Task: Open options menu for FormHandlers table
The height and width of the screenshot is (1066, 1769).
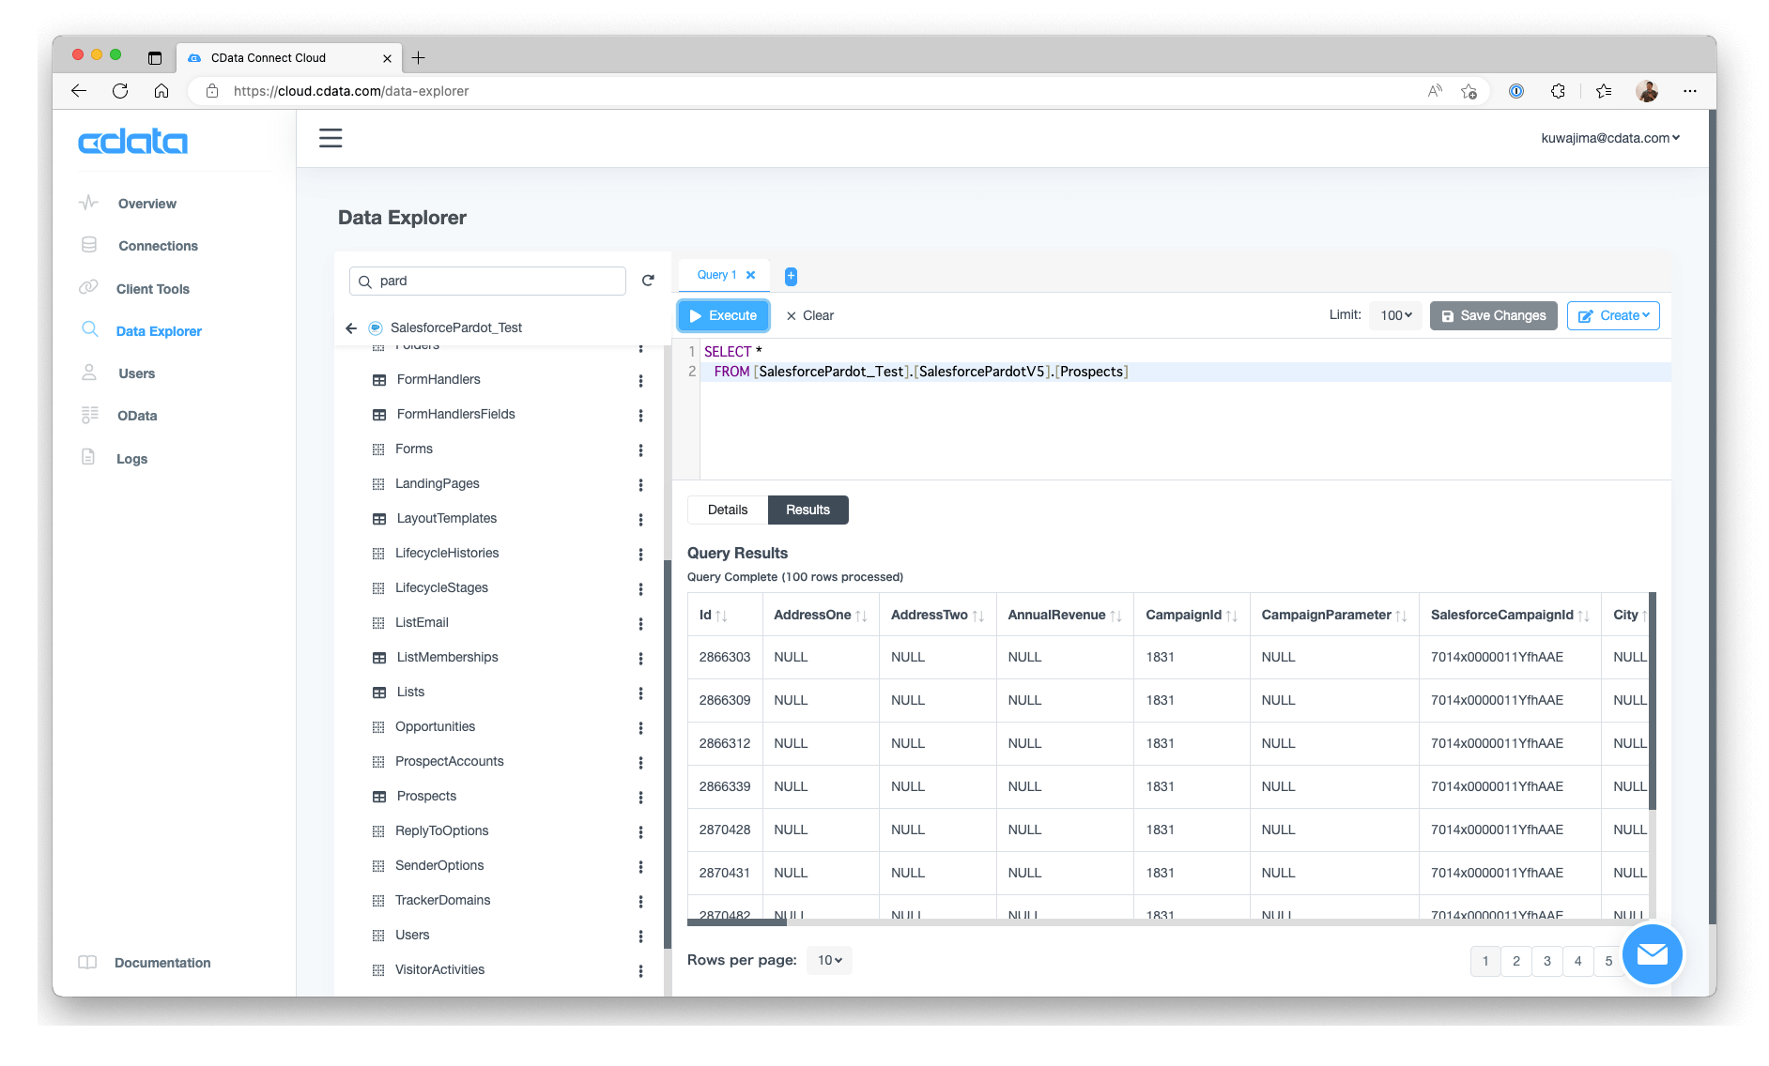Action: point(640,381)
